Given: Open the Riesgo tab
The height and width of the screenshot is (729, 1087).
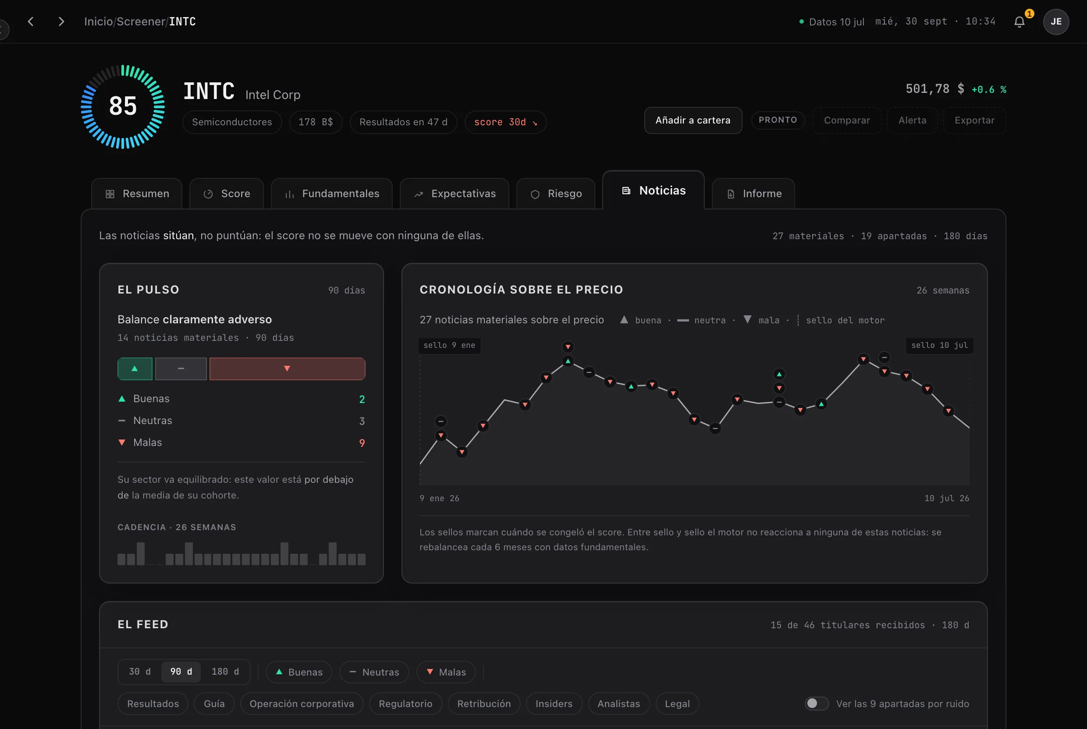Looking at the screenshot, I should click(556, 193).
